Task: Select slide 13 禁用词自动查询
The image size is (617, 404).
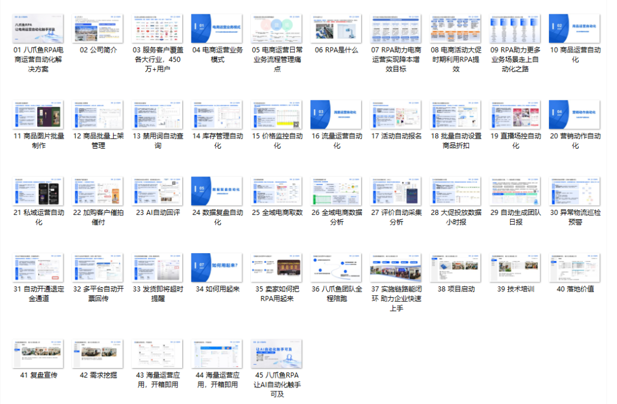Action: [158, 115]
